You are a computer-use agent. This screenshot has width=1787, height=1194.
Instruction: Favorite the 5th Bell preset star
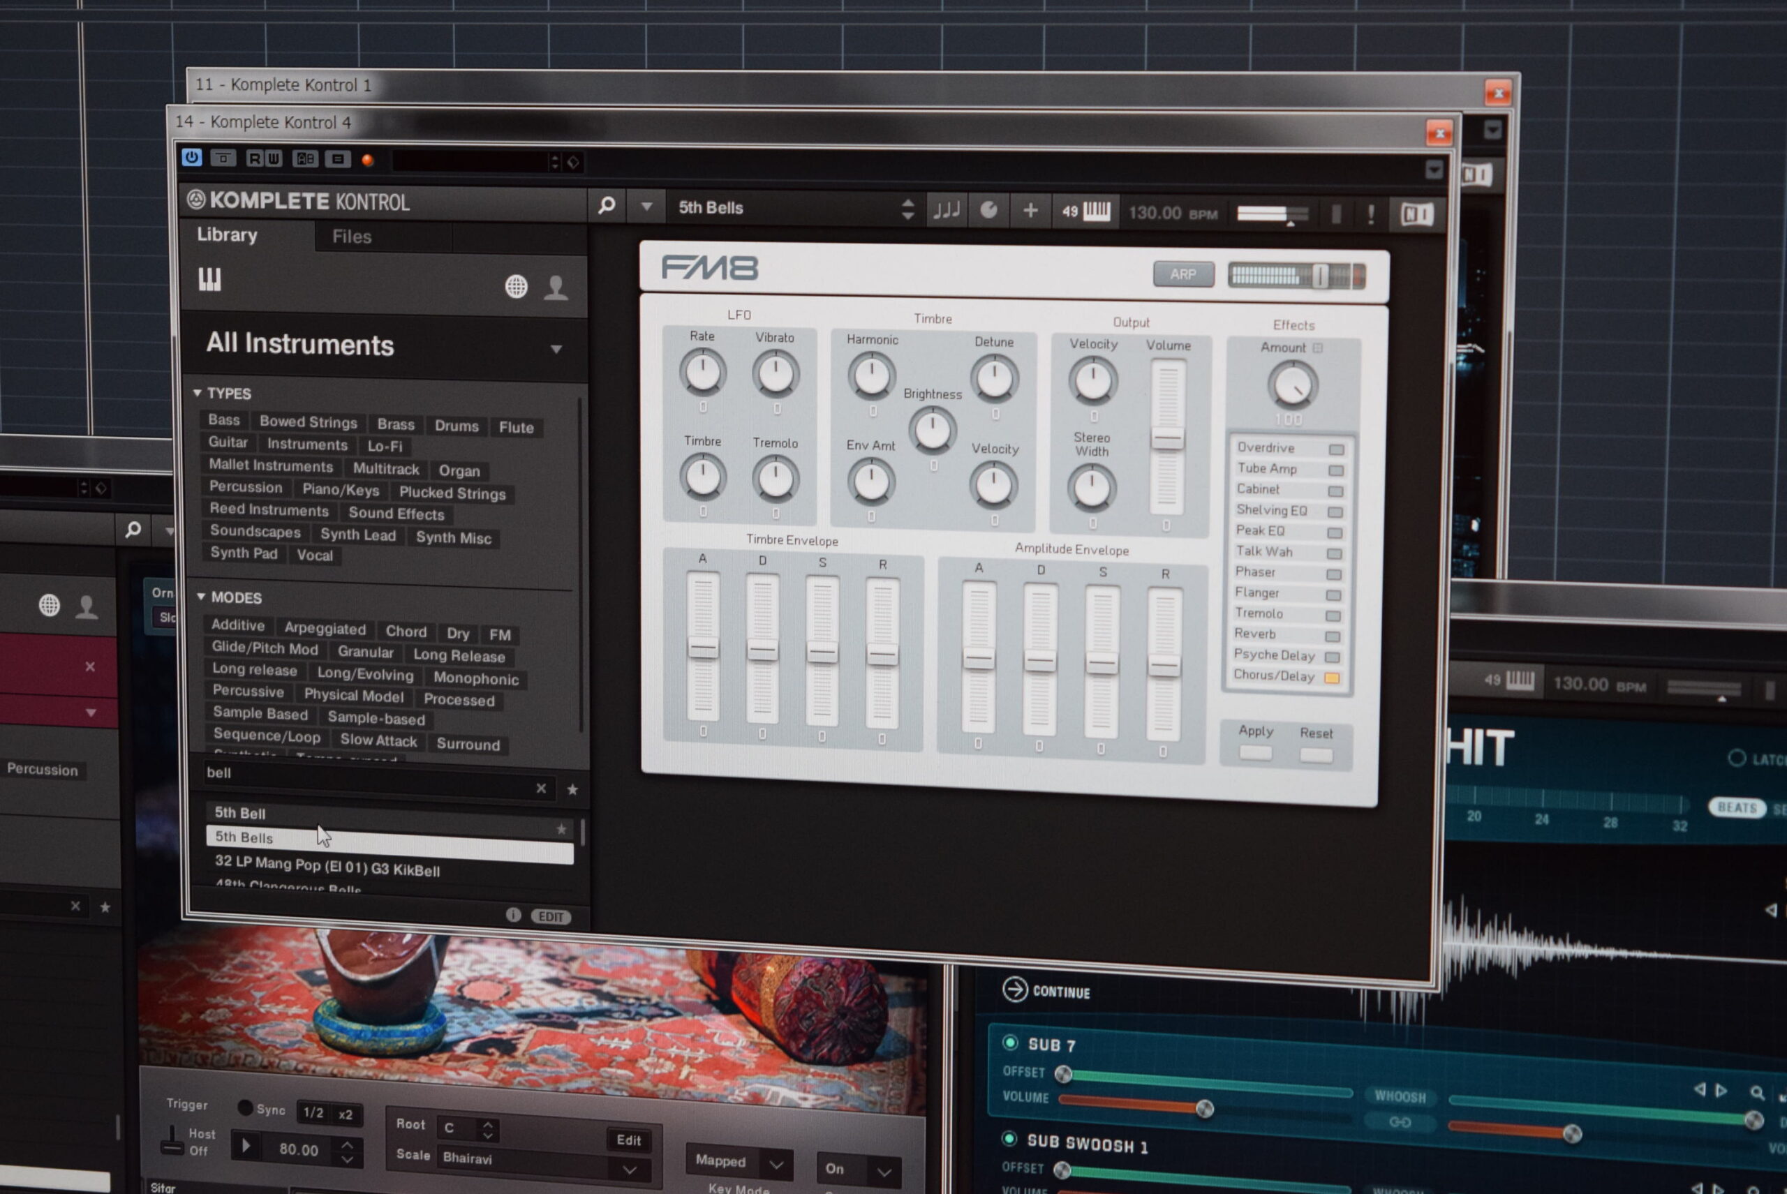point(561,828)
